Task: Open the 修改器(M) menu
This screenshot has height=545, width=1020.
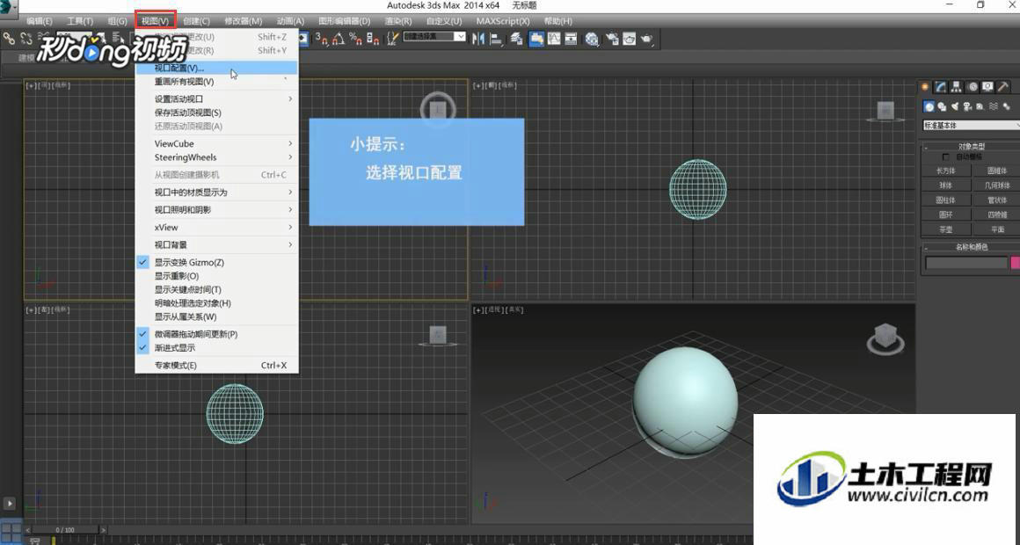Action: point(243,21)
